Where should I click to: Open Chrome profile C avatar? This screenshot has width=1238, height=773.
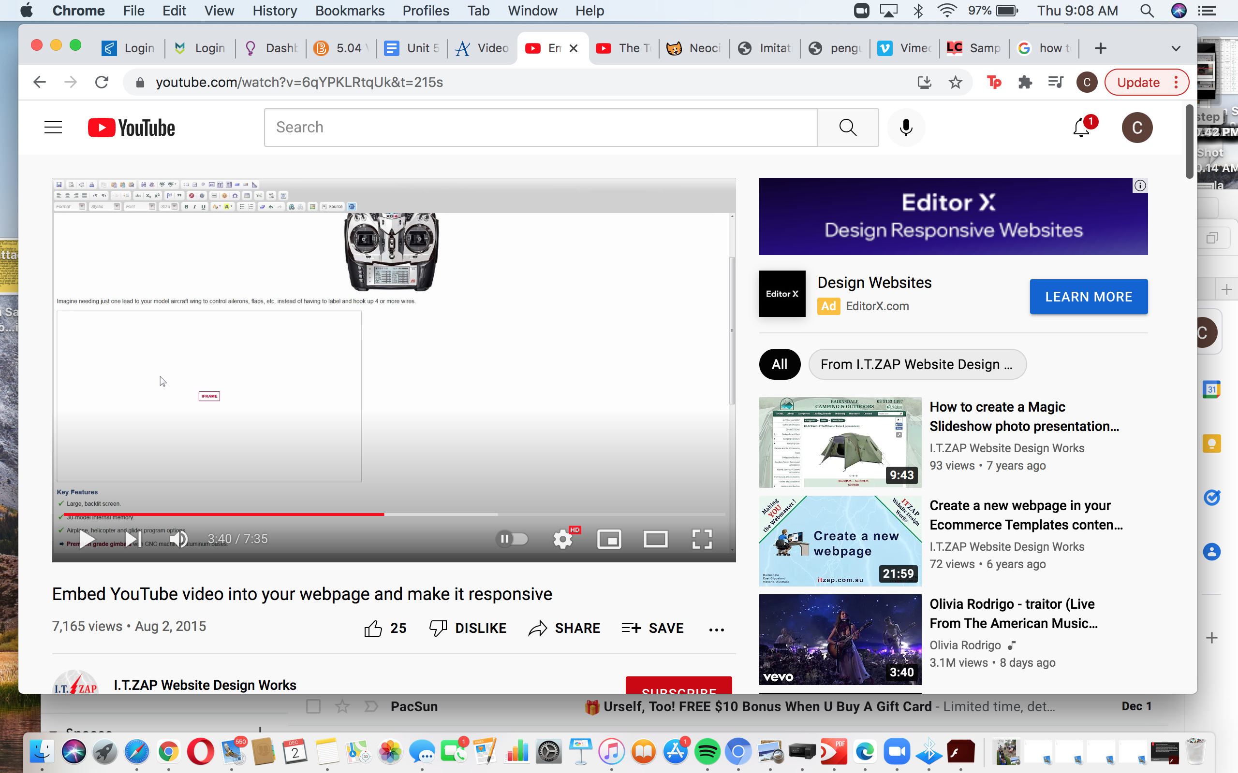point(1086,82)
